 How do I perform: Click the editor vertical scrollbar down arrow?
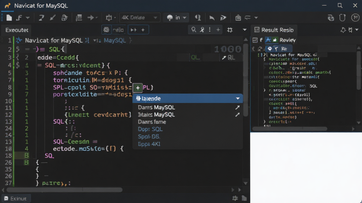(245, 183)
